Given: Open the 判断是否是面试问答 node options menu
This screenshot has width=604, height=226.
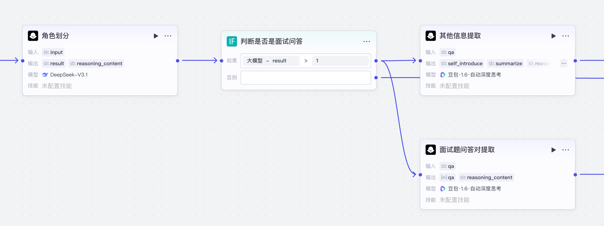Looking at the screenshot, I should (x=366, y=42).
